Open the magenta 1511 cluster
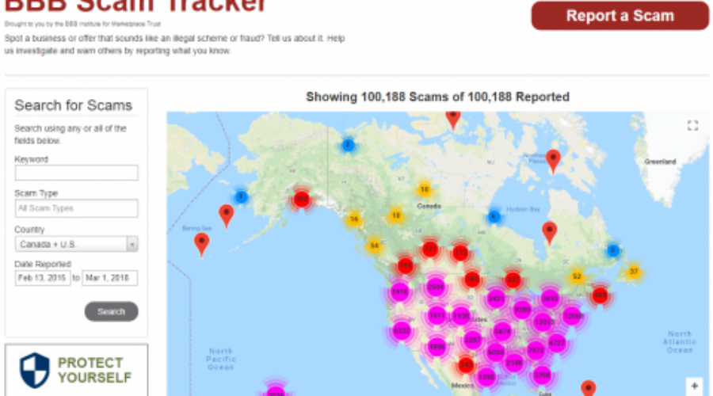The image size is (713, 396). coord(437,315)
